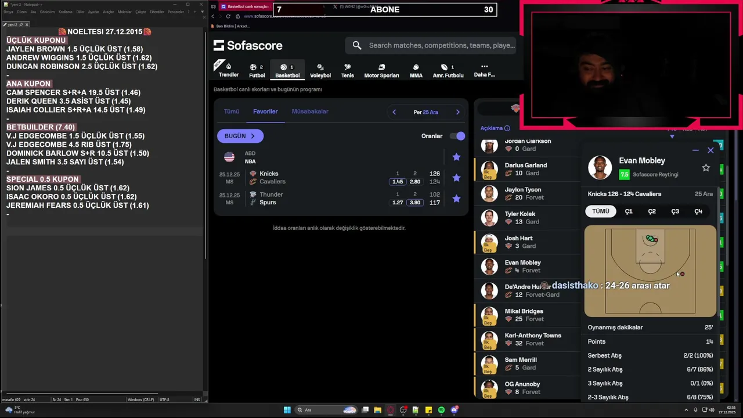The width and height of the screenshot is (743, 418).
Task: Open the Motor Sporları category
Action: pyautogui.click(x=381, y=70)
